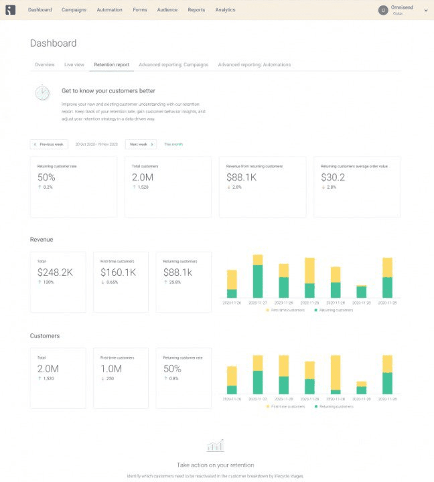Switch to the Live view tab
Screen dimensions: 434x482
click(x=74, y=64)
